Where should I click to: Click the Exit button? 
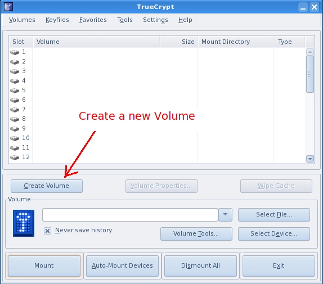click(x=279, y=265)
